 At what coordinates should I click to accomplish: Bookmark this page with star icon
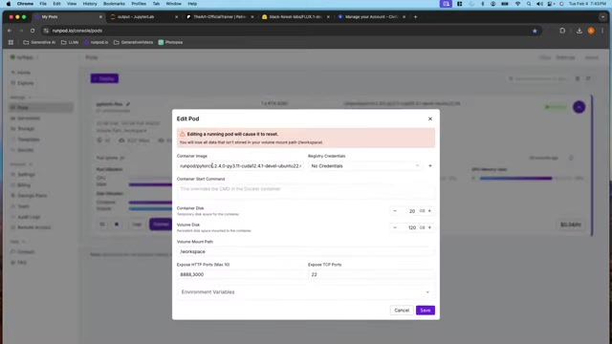(535, 31)
